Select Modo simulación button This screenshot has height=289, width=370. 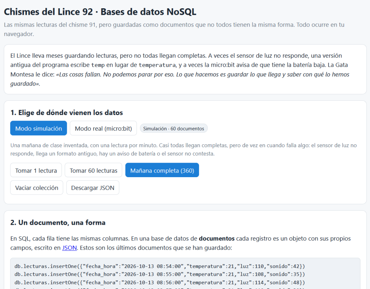[38, 128]
